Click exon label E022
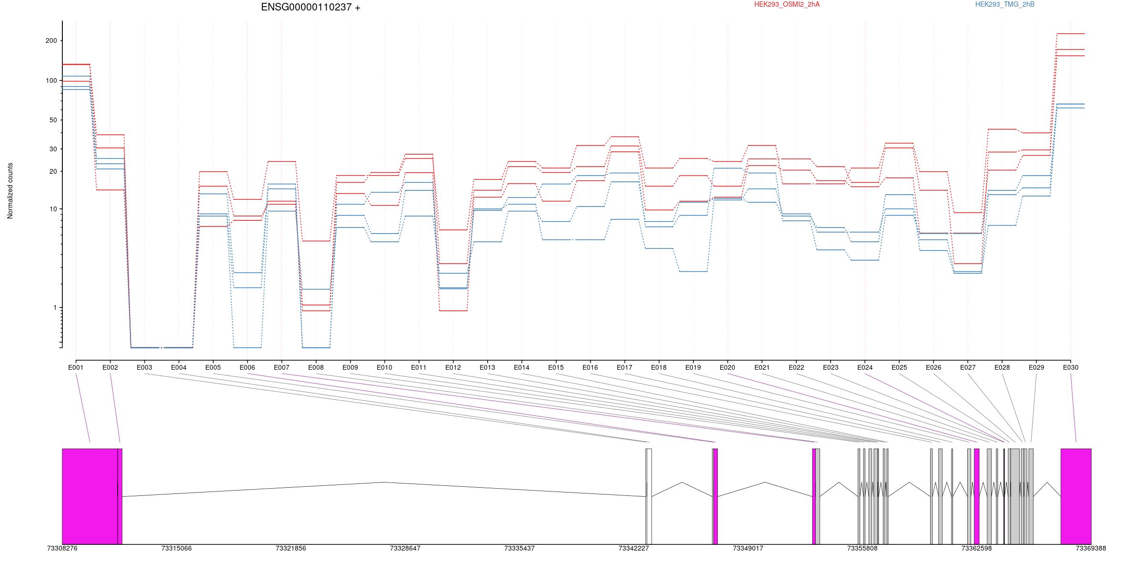Viewport: 1143px width, 571px height. tap(796, 367)
